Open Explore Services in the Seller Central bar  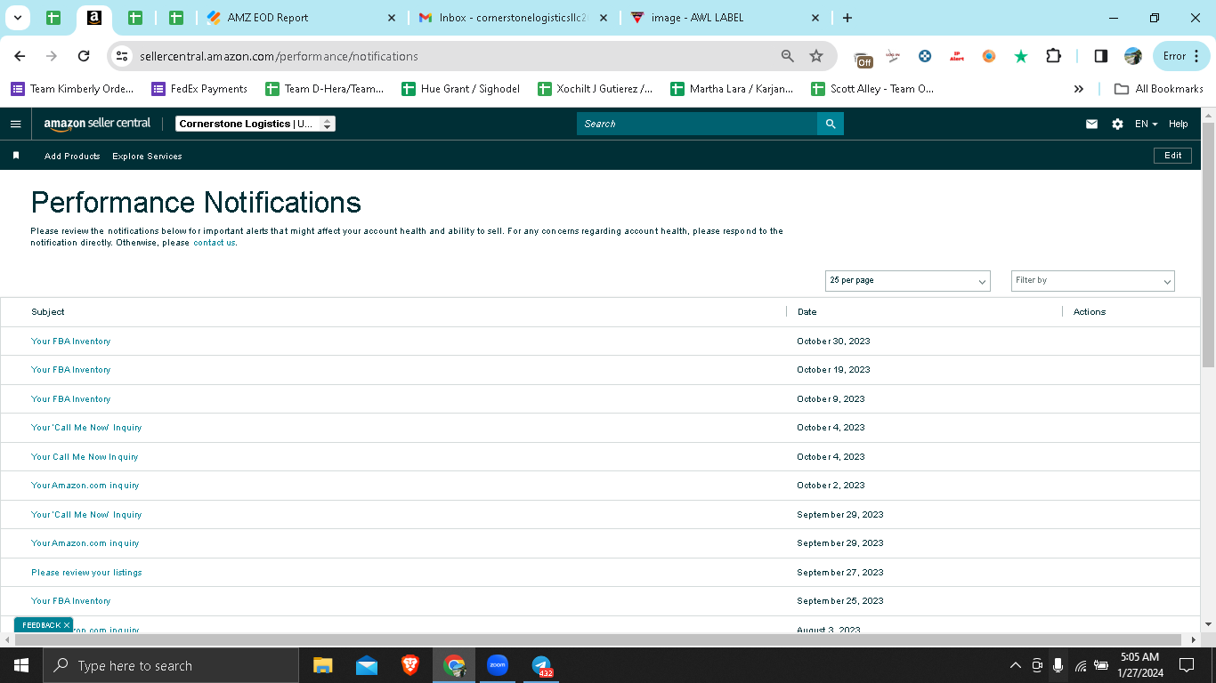coord(147,156)
